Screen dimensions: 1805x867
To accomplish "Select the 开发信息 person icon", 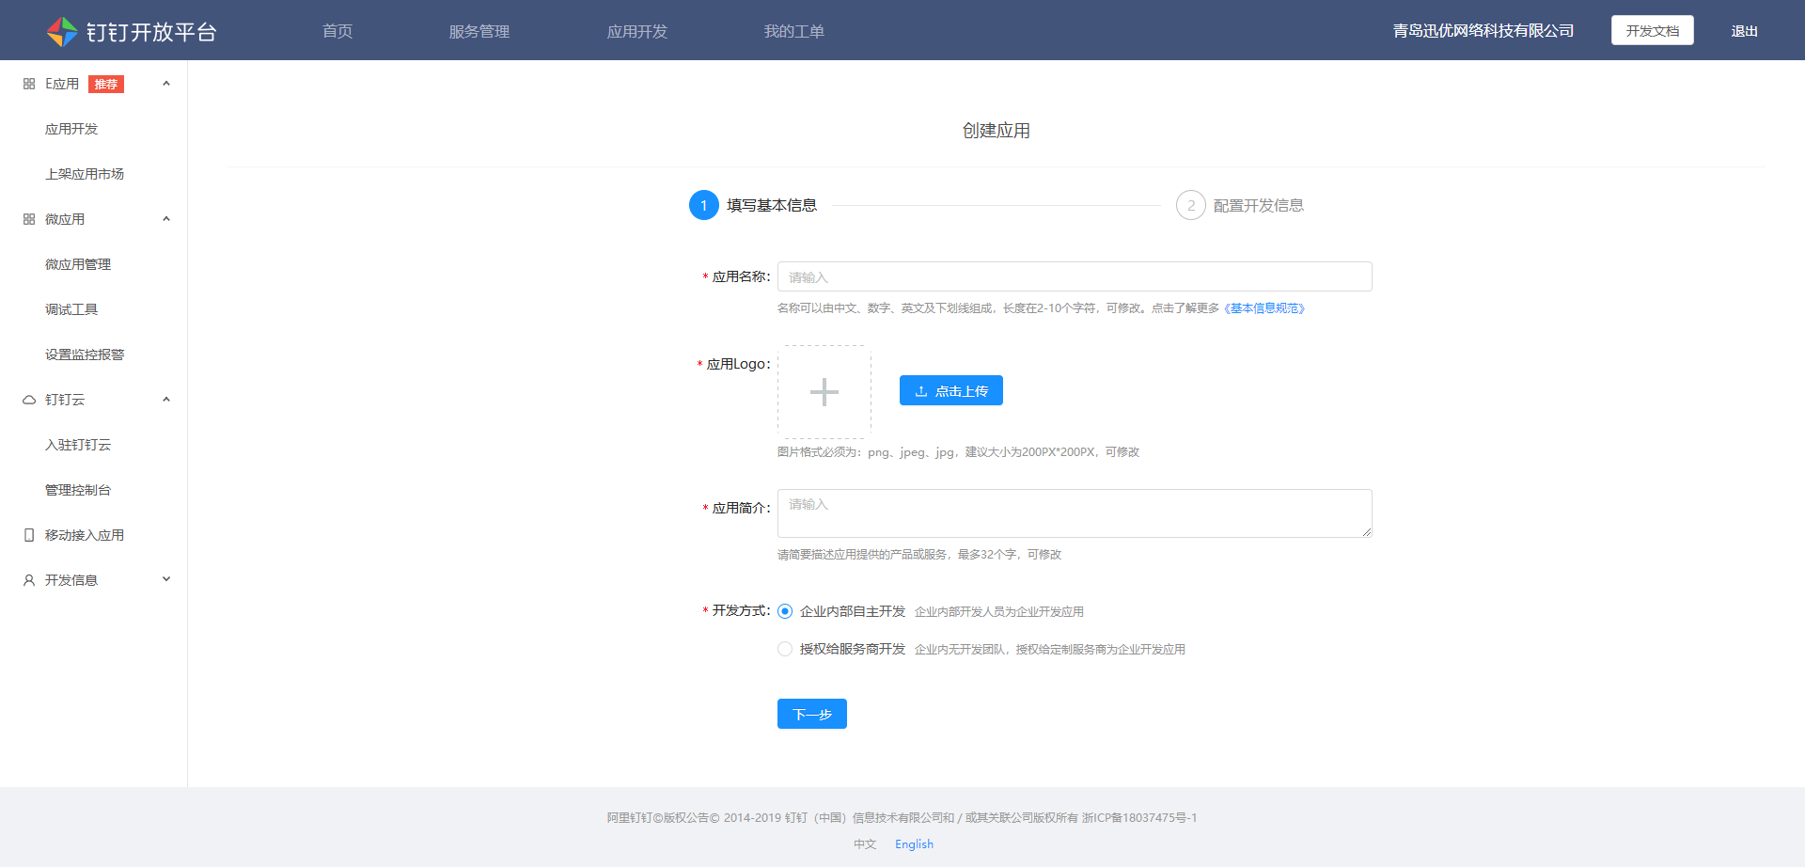I will [27, 579].
